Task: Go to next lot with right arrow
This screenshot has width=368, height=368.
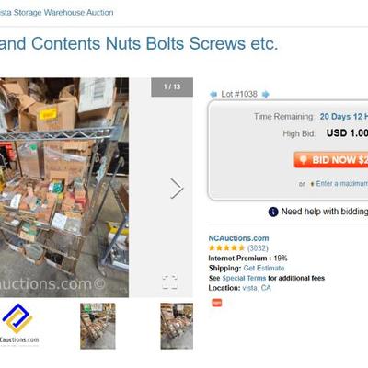Action: [266, 94]
